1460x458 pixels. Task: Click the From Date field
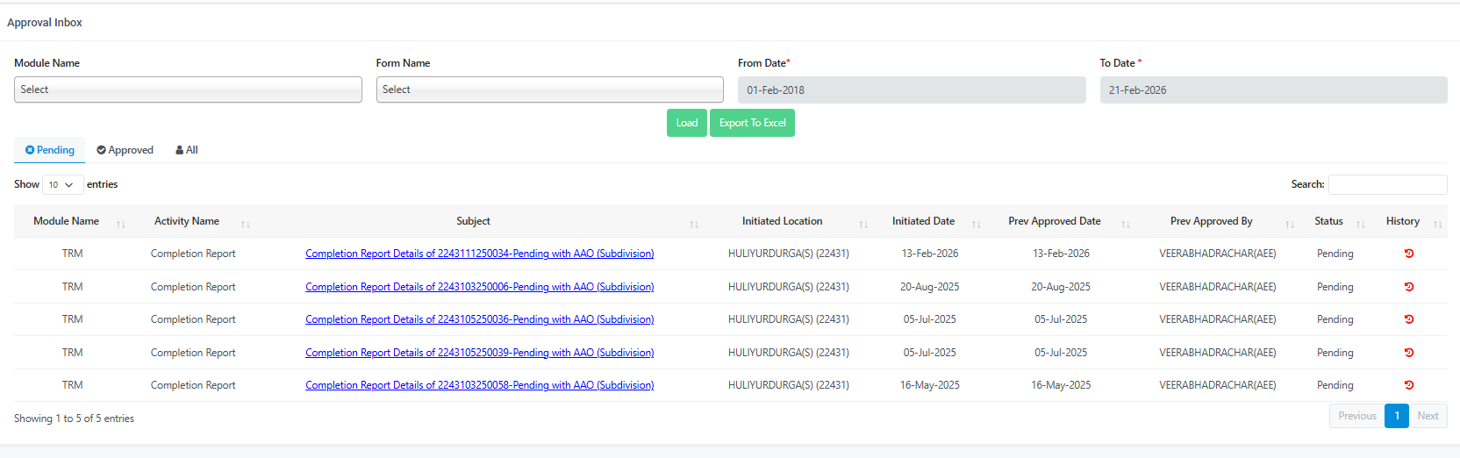click(911, 89)
